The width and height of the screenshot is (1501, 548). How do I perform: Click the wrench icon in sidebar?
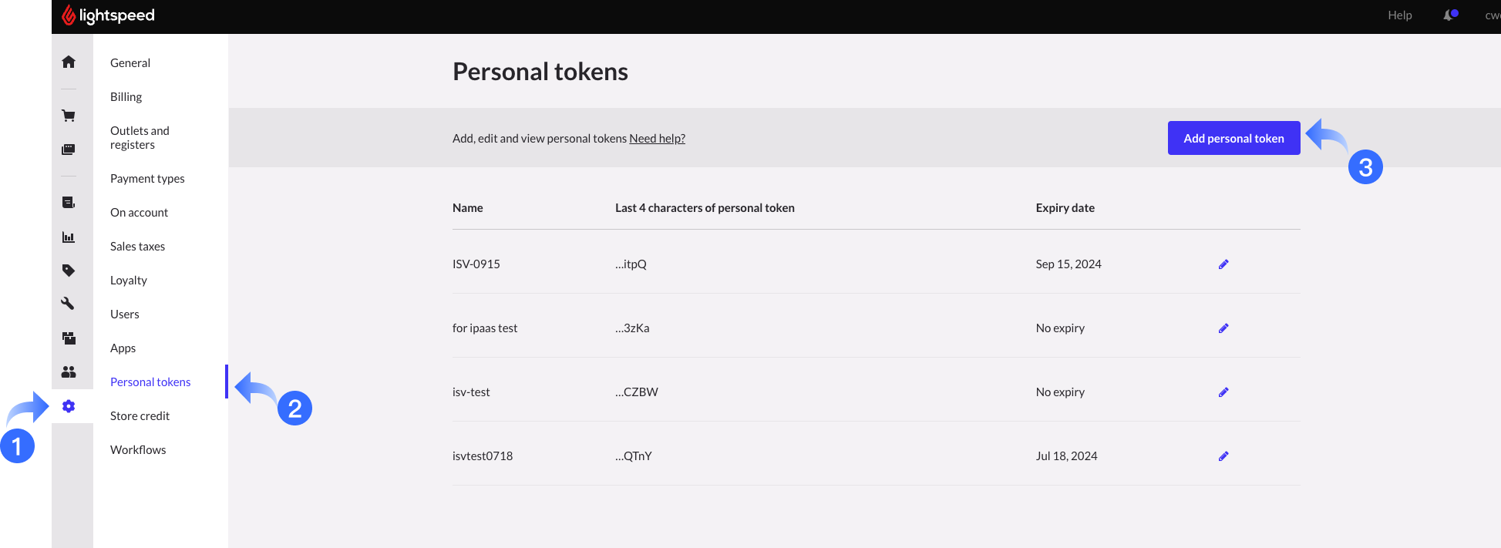[x=69, y=304]
